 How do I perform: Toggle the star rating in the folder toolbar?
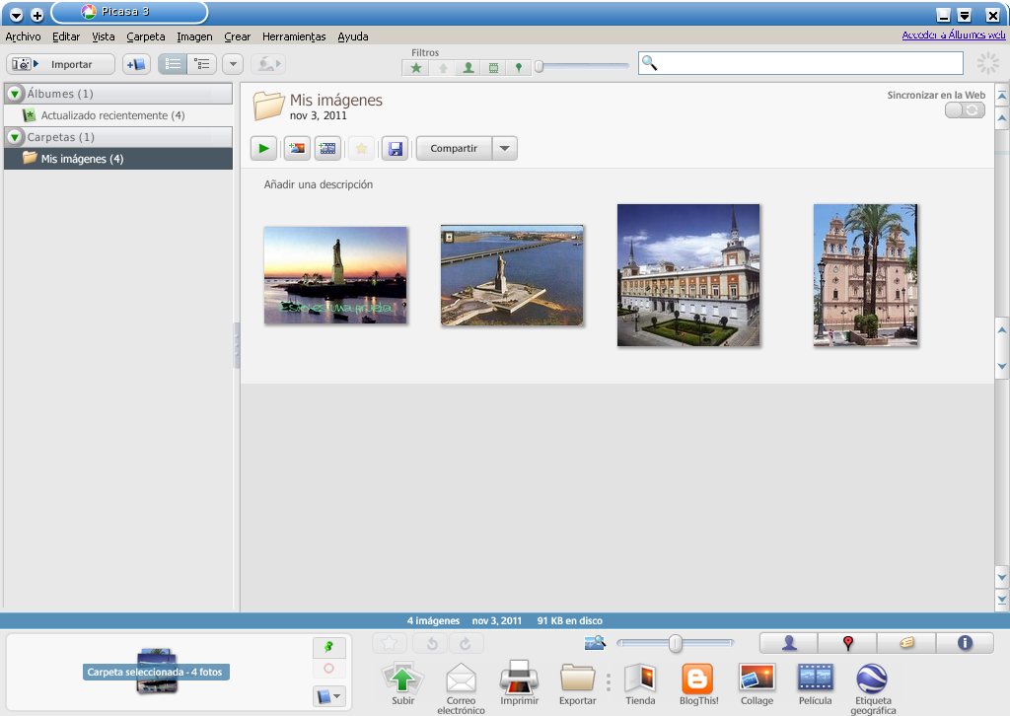tap(361, 148)
